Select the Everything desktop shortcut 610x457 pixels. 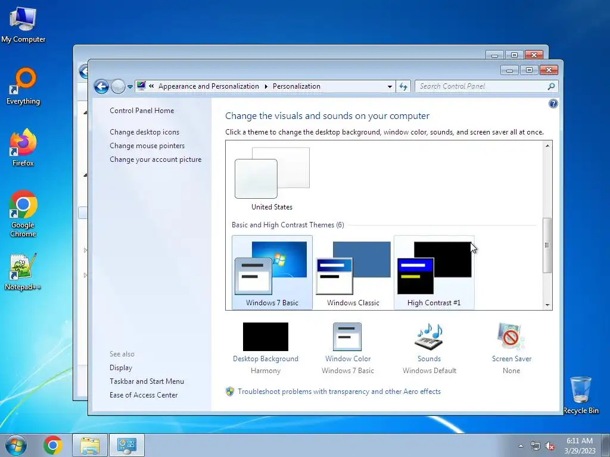[23, 86]
